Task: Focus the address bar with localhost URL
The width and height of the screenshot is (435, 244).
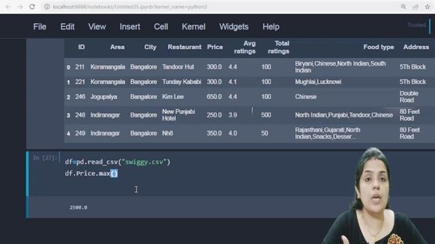Action: tap(130, 7)
